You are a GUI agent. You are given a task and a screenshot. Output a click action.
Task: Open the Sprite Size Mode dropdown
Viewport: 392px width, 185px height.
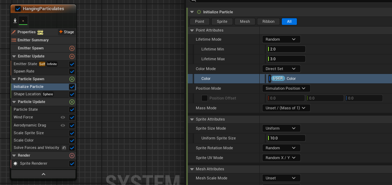pos(281,128)
